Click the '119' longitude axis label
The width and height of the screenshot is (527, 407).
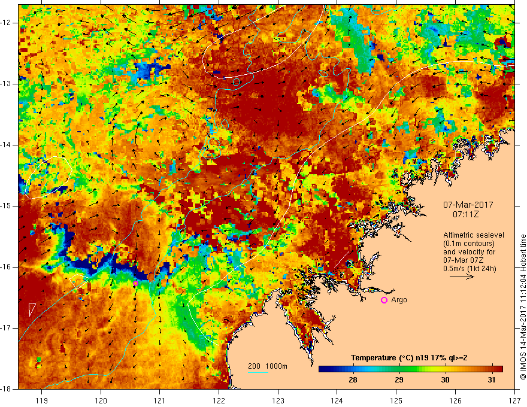click(42, 400)
